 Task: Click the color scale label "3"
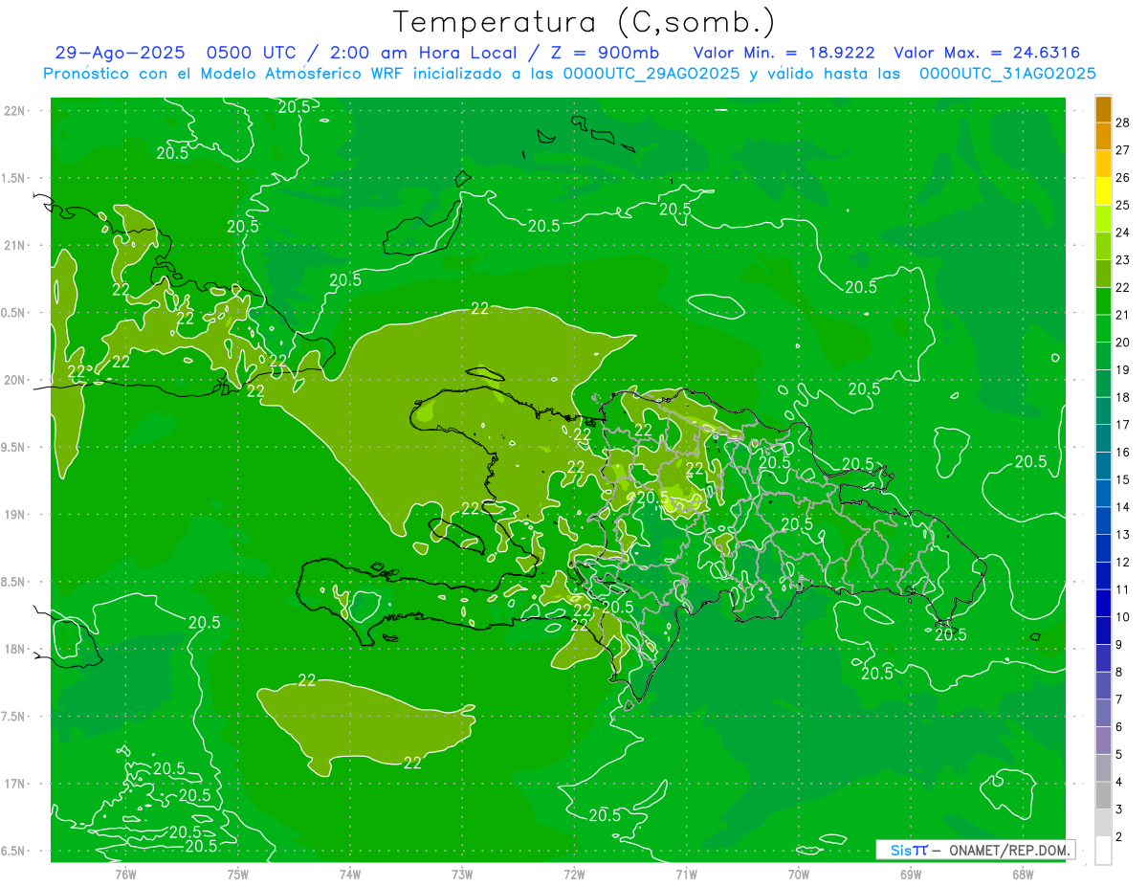[1119, 809]
